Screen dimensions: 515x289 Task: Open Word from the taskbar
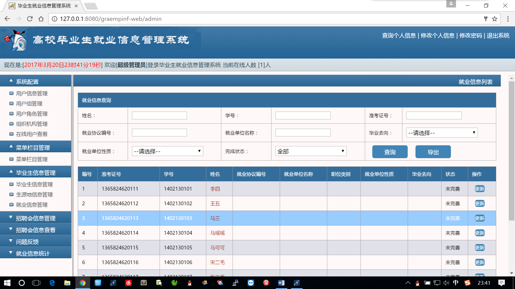tap(281, 283)
